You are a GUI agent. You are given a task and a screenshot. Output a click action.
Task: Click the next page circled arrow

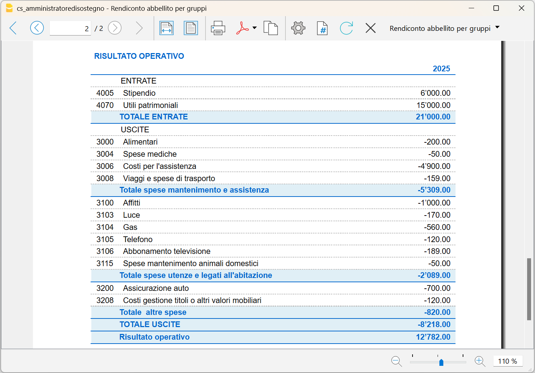click(x=115, y=28)
